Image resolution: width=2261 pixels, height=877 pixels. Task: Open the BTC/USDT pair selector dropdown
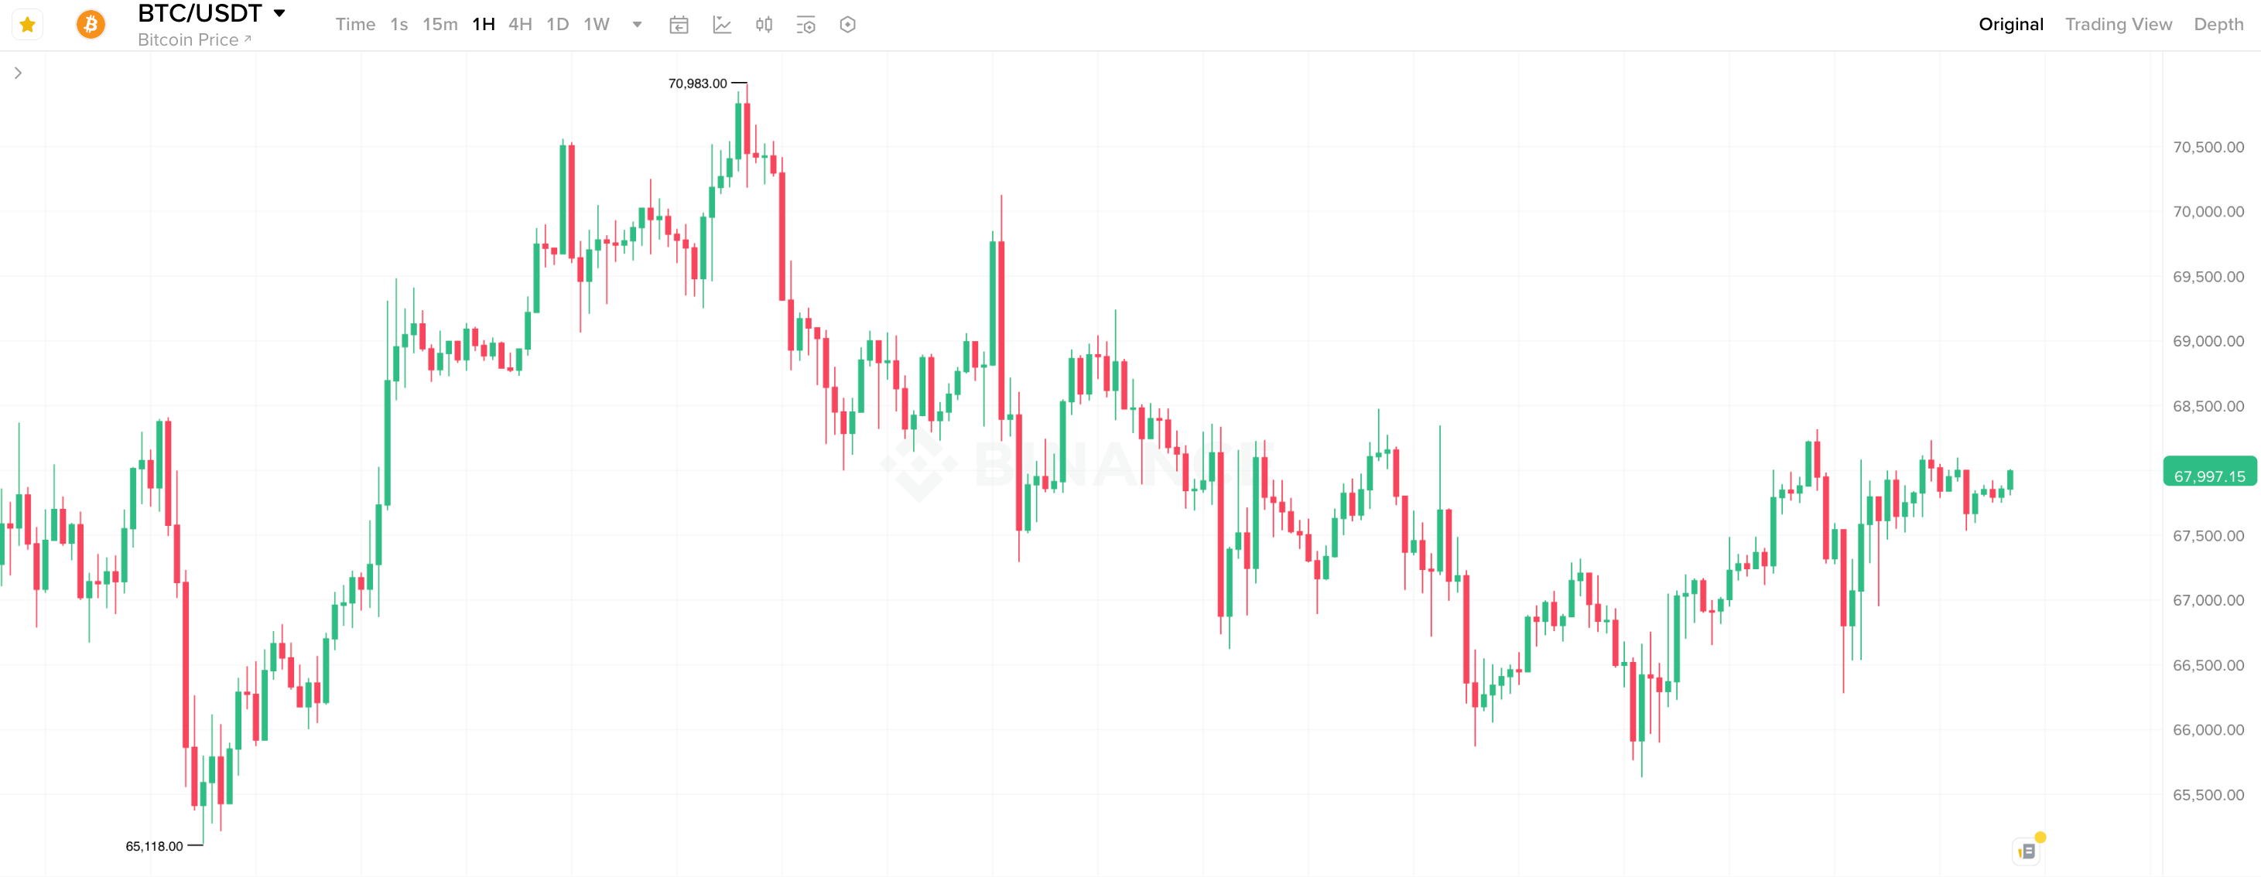pos(279,13)
